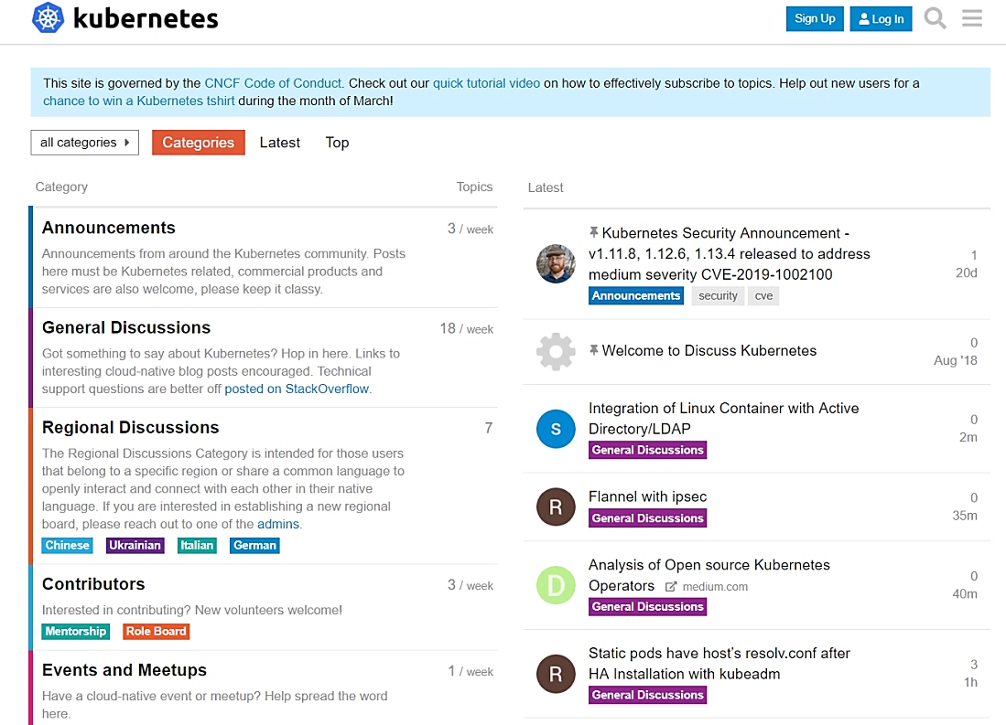
Task: Click the blue S user avatar
Action: coord(556,429)
